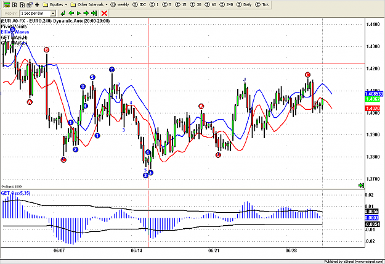Set the interval to 60 minutes

211,5
